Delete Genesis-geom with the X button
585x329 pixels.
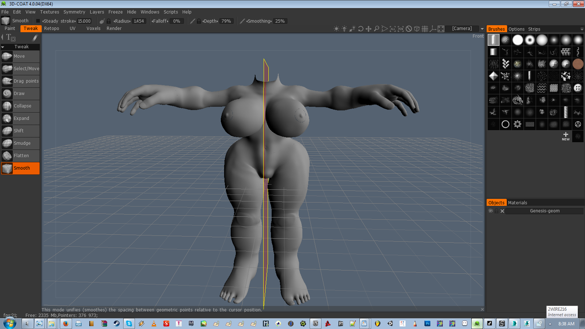pos(502,211)
